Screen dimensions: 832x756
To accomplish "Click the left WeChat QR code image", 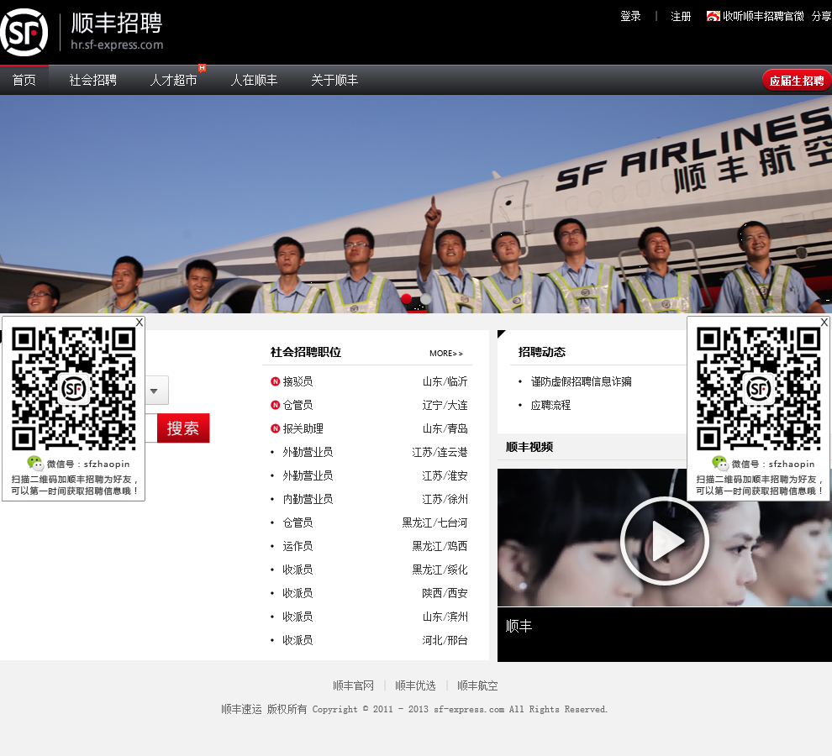I will click(x=74, y=389).
